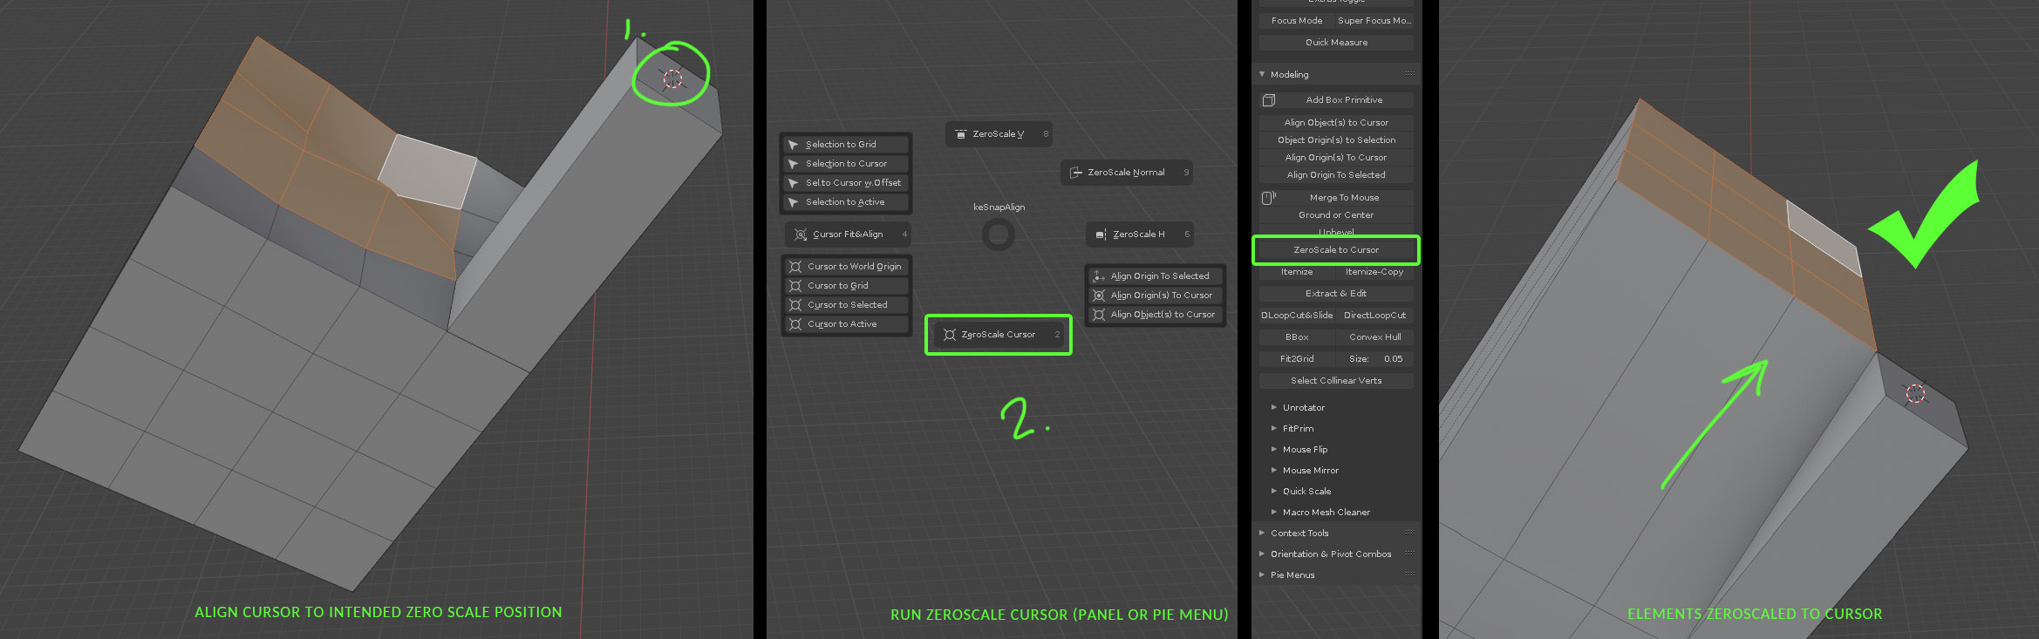Click the Add Box Primitive cube icon
The width and height of the screenshot is (2039, 639).
click(x=1268, y=100)
